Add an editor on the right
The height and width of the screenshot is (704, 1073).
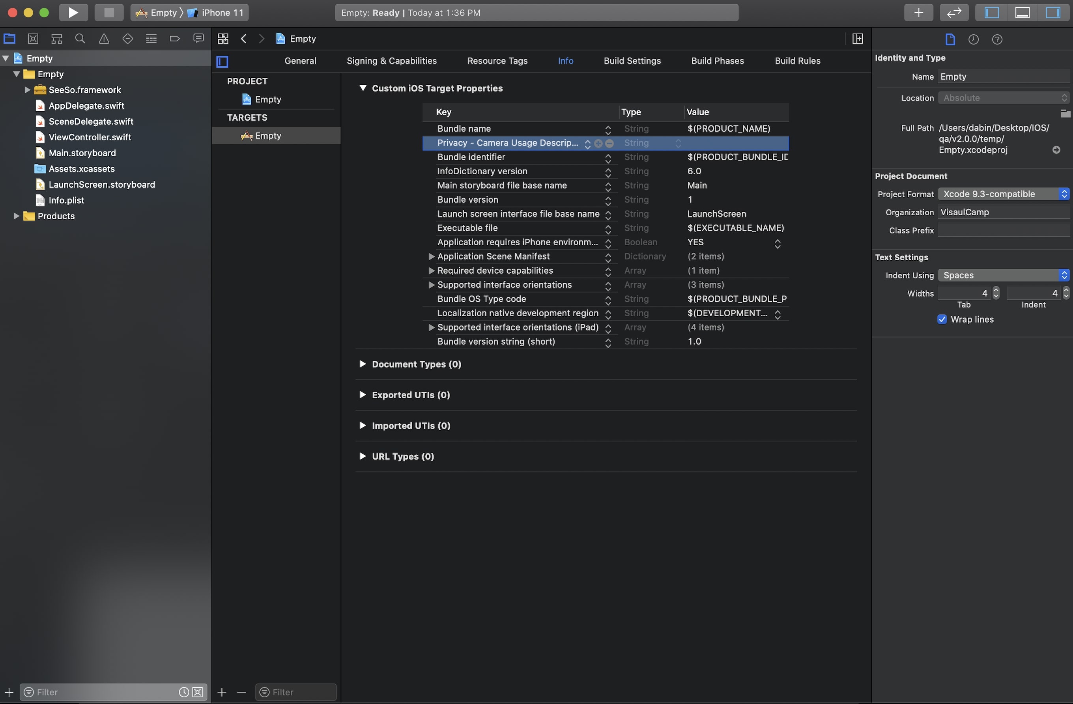pyautogui.click(x=858, y=39)
